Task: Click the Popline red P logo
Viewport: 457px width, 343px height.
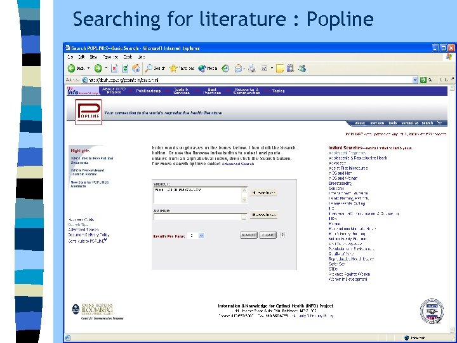Action: coord(89,112)
